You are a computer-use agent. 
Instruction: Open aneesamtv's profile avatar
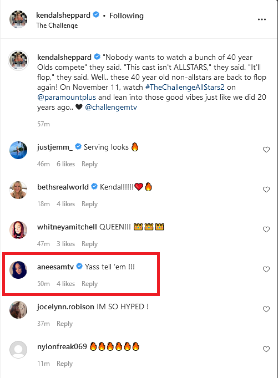[18, 270]
